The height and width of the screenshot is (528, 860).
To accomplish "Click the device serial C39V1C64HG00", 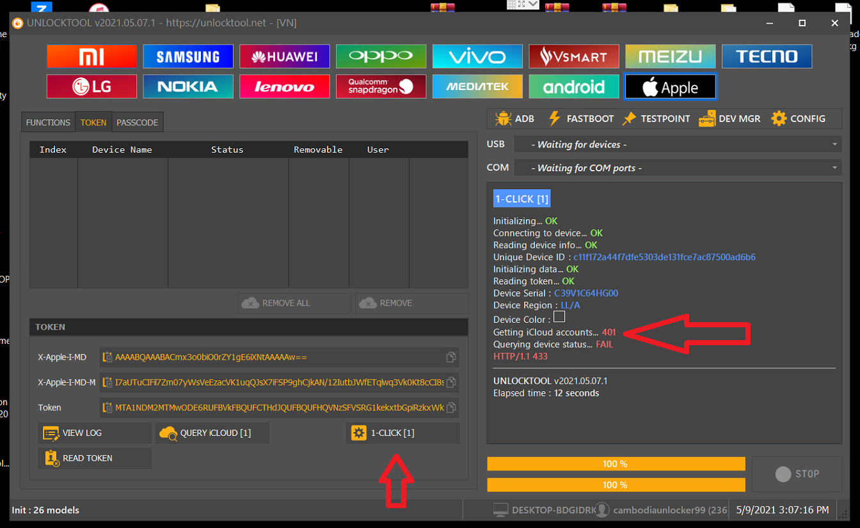I will (x=586, y=293).
